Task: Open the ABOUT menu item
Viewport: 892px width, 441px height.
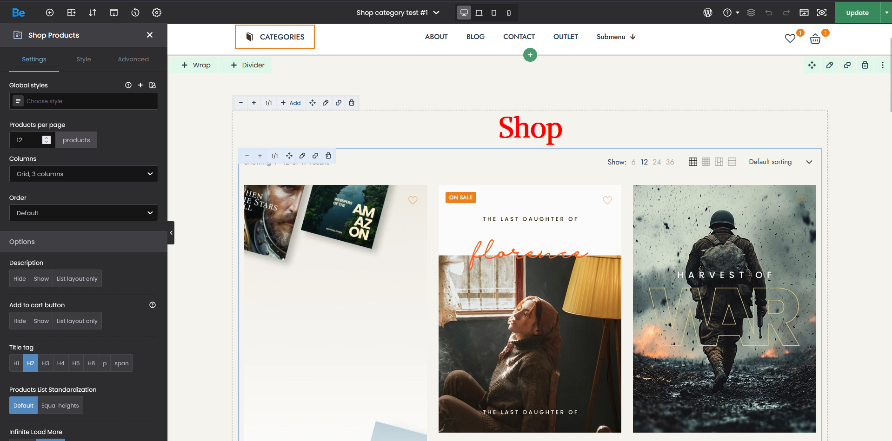Action: [436, 37]
